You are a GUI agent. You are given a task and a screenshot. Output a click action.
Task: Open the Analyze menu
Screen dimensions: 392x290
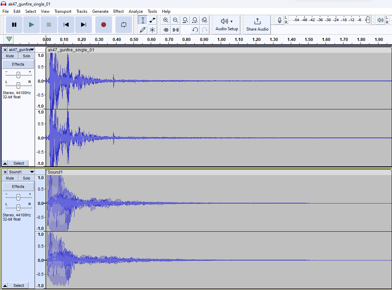pyautogui.click(x=136, y=11)
